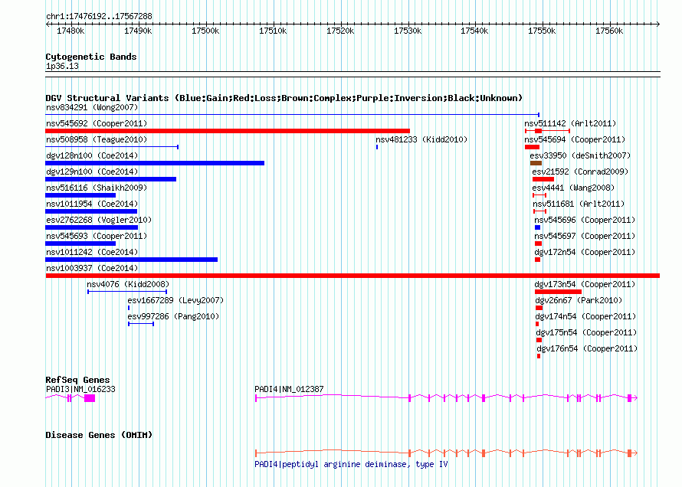Open the nsv834291 (Wong2007) variant label
Viewport: 682px width, 487px height.
(x=92, y=107)
